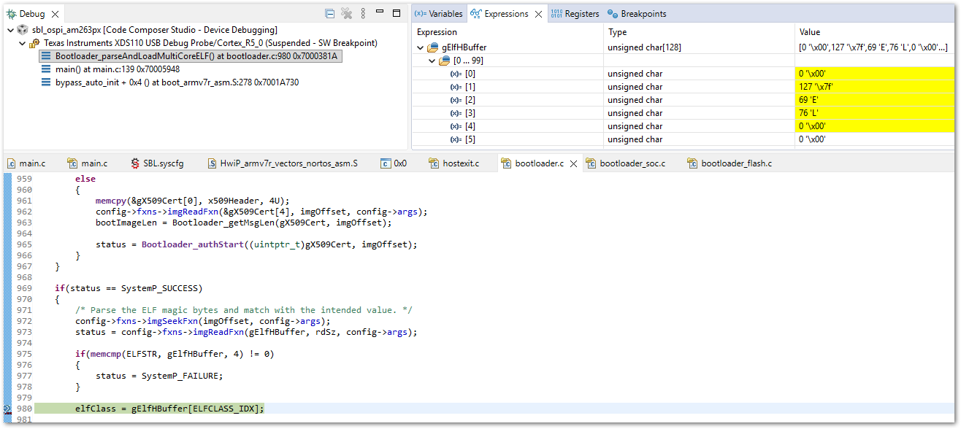
Task: Collapse the [0 ... 99] range node
Action: [432, 61]
